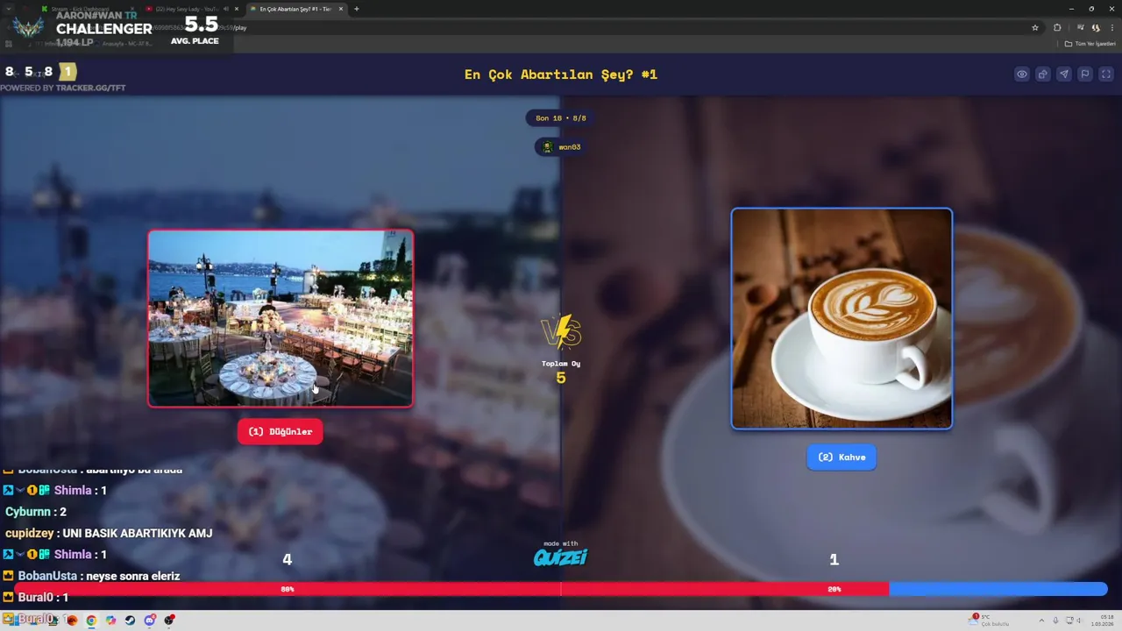
Task: Click the flag report icon
Action: coord(1084,74)
